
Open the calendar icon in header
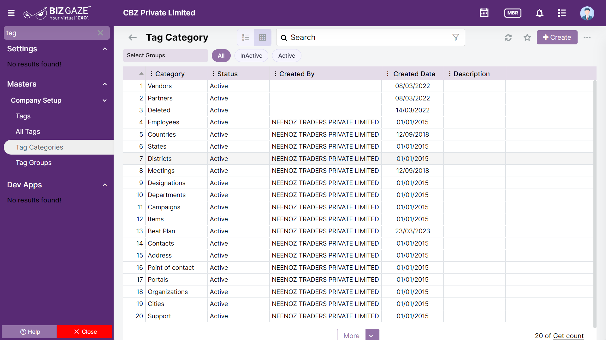coord(484,13)
